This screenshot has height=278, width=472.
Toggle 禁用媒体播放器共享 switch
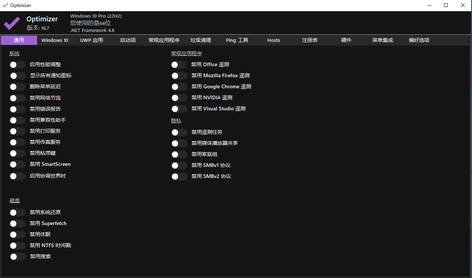click(179, 143)
